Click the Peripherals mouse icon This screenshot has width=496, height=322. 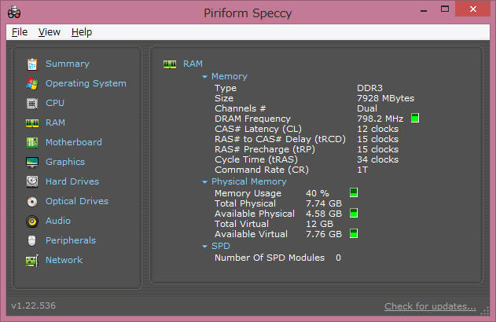click(32, 241)
